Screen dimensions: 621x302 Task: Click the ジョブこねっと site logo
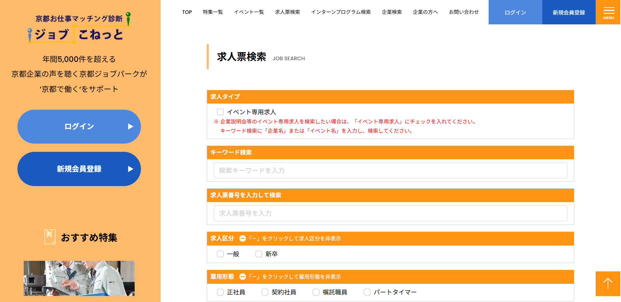click(79, 29)
